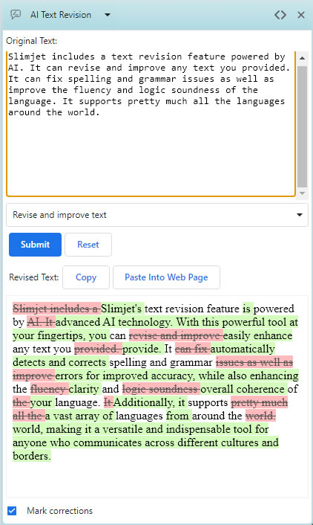Expand the Revise and improve text dropdown

point(157,215)
